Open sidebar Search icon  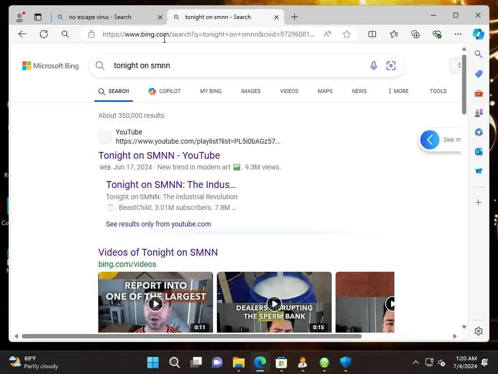click(x=479, y=54)
